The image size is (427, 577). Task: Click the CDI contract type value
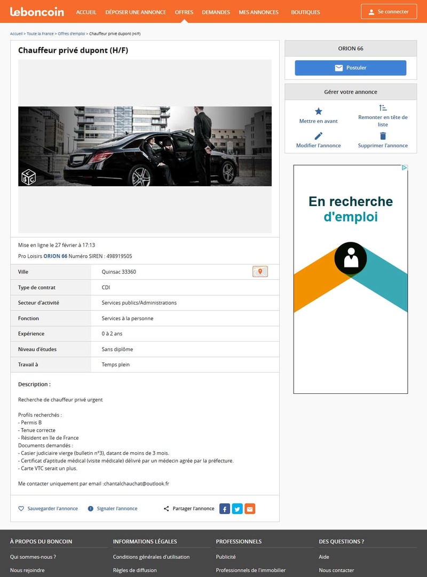click(x=106, y=287)
